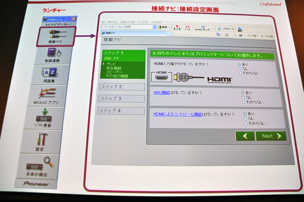Open 接続ナビ in the launcher
The image size is (304, 202).
[56, 37]
